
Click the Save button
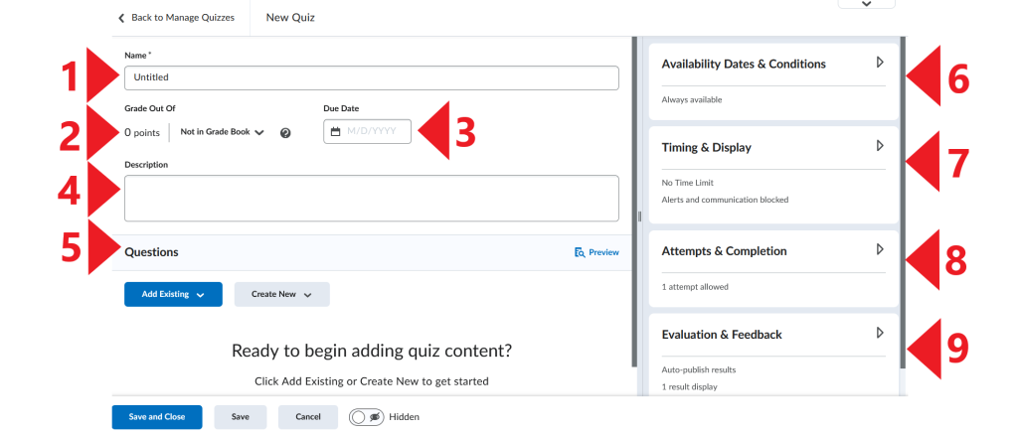[241, 417]
